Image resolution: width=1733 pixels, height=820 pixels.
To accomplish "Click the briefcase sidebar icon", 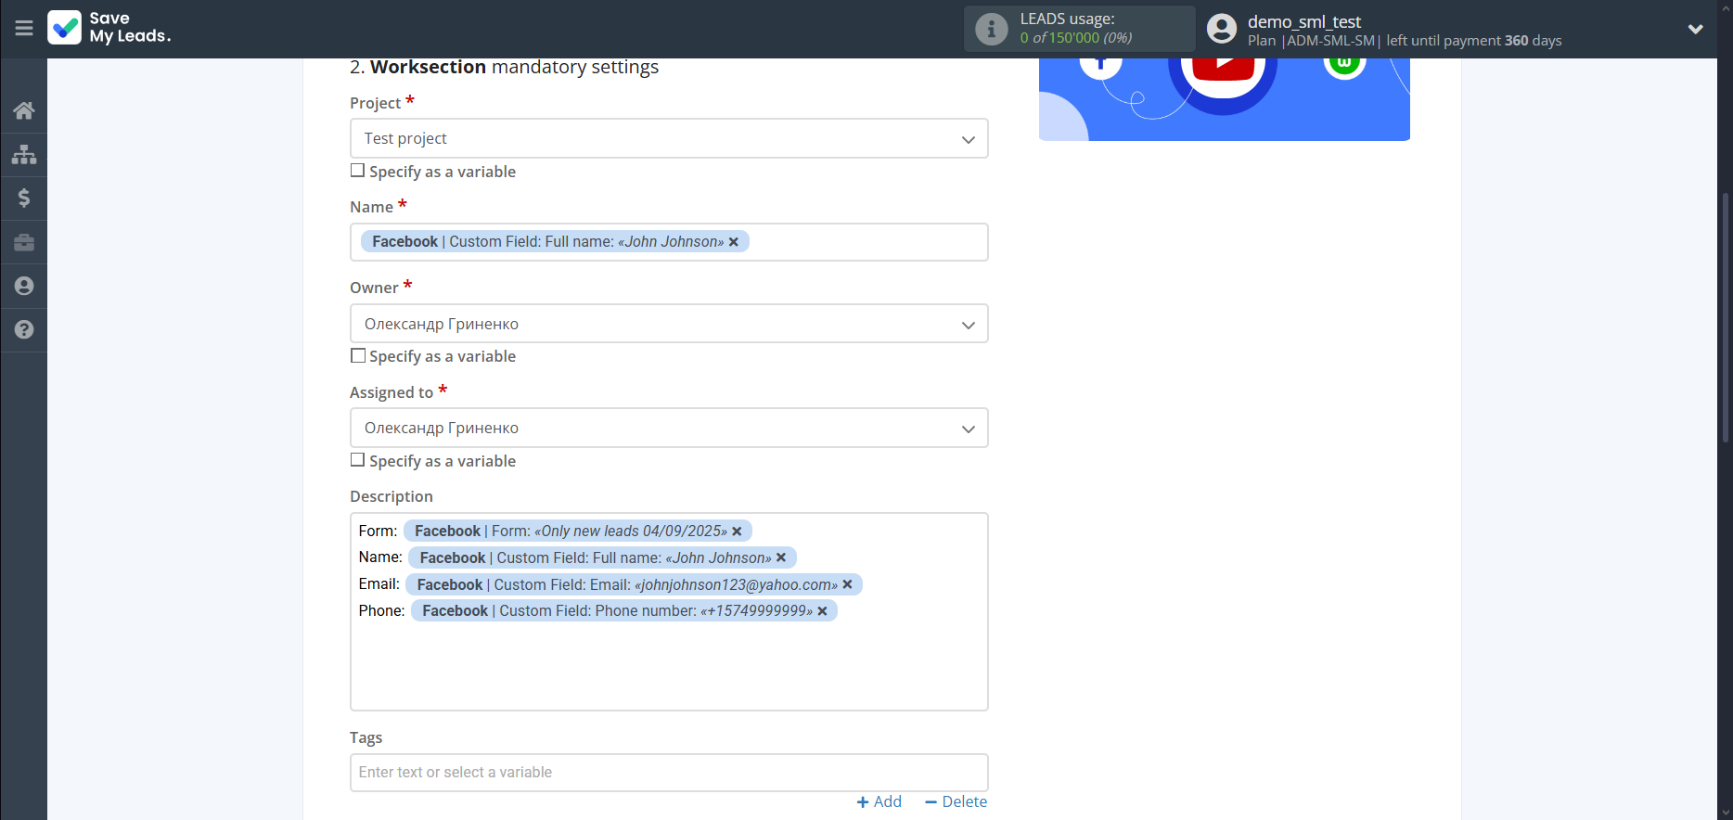I will point(24,242).
